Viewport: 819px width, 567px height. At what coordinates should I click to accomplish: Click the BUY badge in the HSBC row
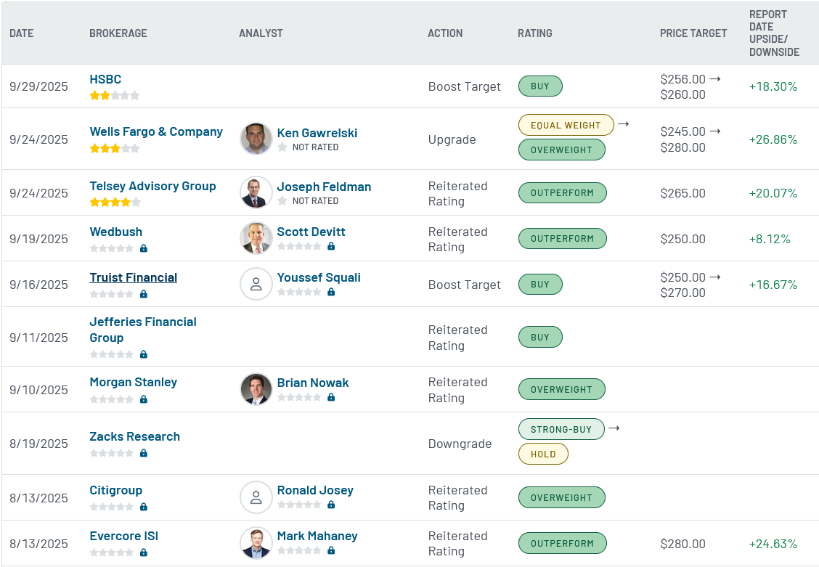pyautogui.click(x=540, y=86)
